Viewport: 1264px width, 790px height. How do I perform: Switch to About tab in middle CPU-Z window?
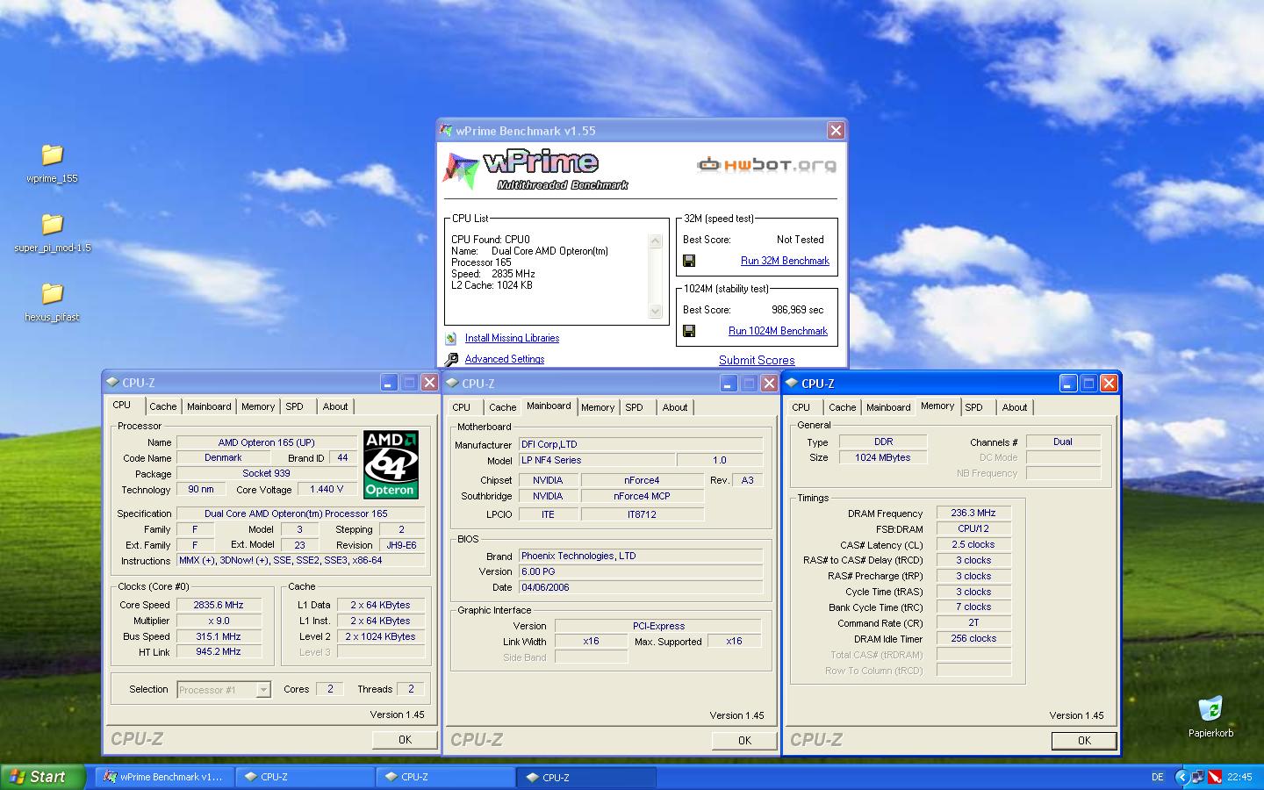pos(675,407)
